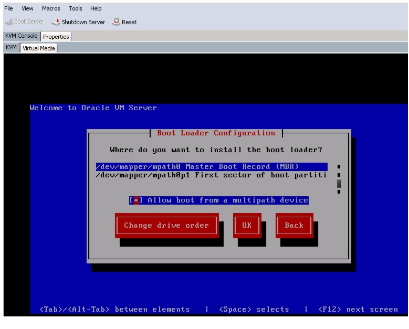
Task: Switch to the Properties tab
Action: [56, 37]
